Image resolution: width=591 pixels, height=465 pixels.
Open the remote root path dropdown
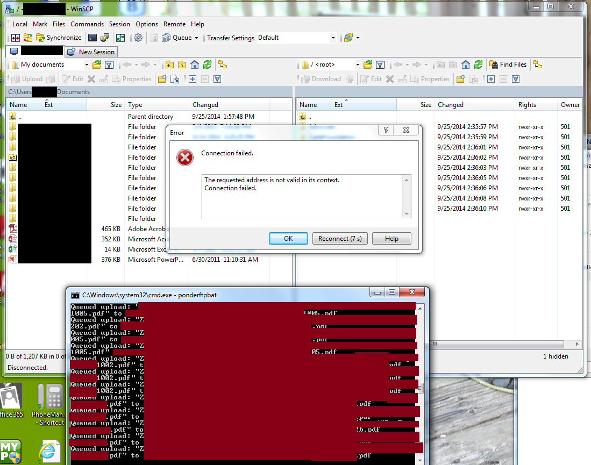357,65
